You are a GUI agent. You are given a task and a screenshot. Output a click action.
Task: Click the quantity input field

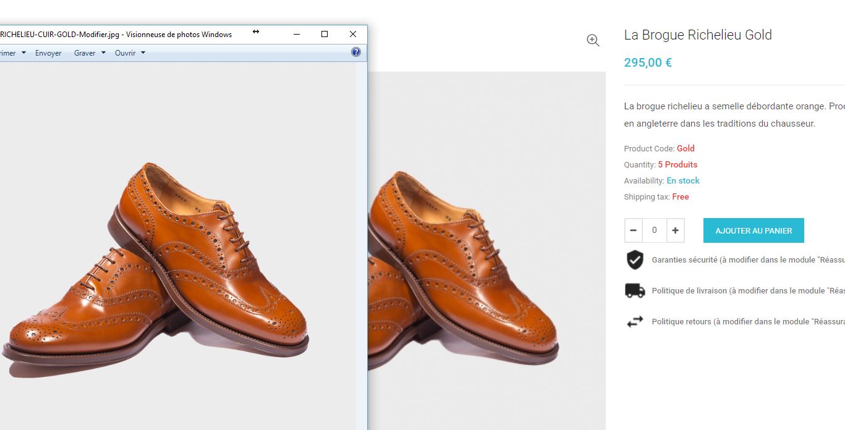coord(655,230)
